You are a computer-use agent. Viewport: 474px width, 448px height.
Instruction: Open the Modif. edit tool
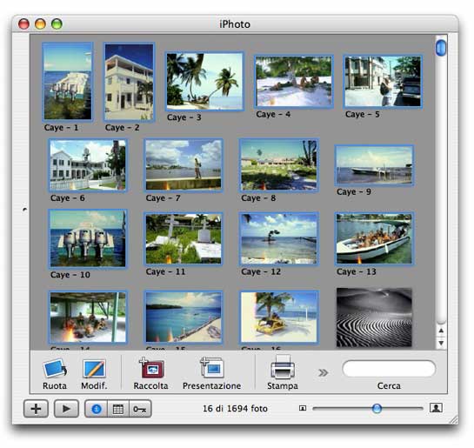coord(94,368)
